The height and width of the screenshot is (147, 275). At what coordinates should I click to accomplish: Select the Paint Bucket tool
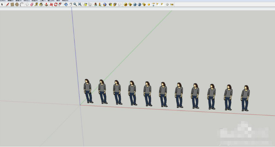click(x=41, y=5)
